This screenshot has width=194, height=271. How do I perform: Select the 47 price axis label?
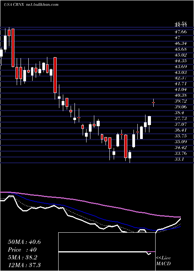[178, 38]
